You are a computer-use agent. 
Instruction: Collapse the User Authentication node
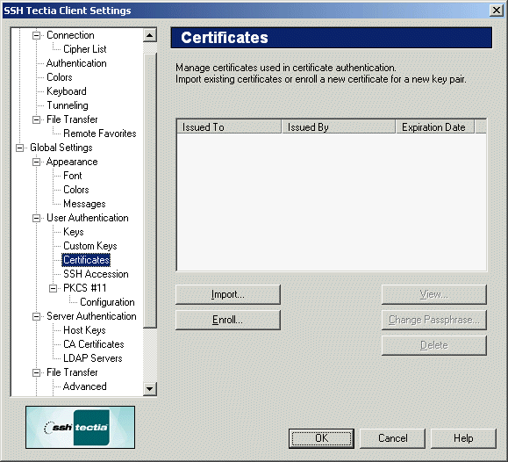36,218
